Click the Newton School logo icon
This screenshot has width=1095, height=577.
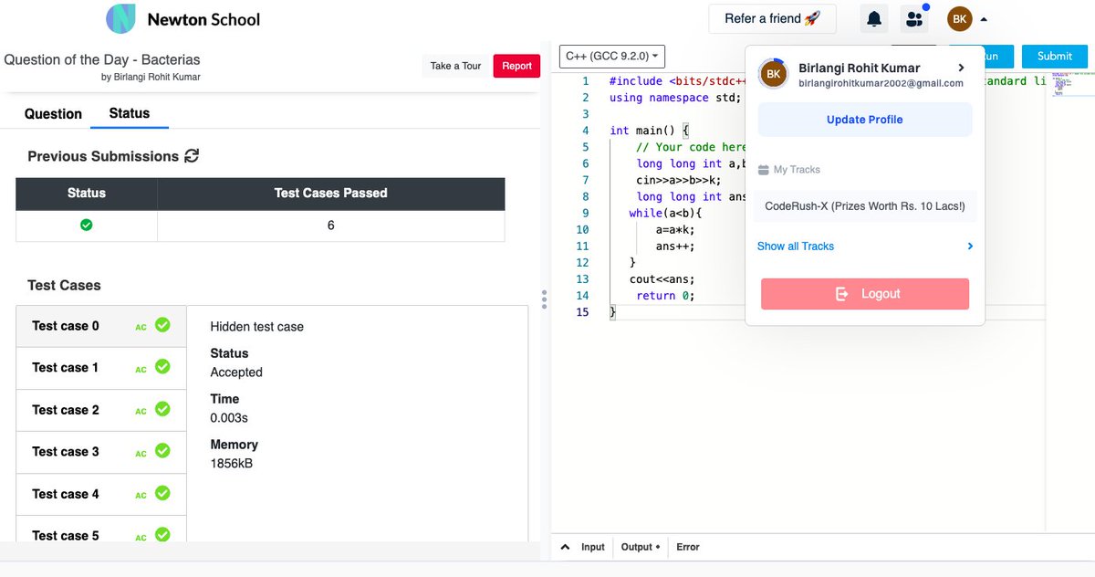click(120, 18)
